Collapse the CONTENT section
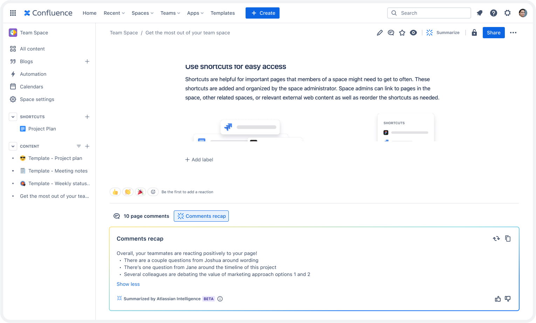This screenshot has width=536, height=323. (x=13, y=146)
